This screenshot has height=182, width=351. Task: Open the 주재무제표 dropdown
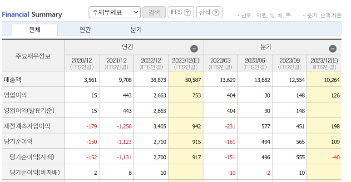tap(114, 12)
